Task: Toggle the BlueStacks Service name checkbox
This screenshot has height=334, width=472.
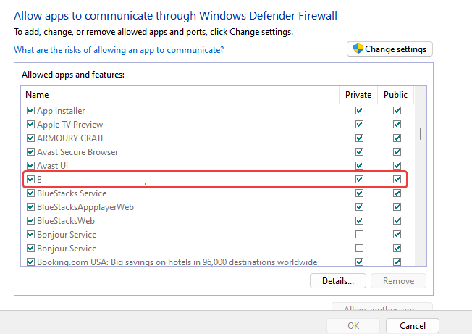Action: tap(30, 193)
